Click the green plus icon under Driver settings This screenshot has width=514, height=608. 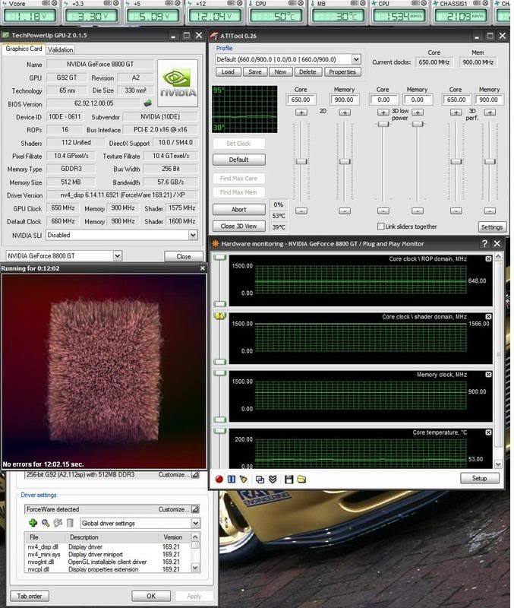(33, 523)
